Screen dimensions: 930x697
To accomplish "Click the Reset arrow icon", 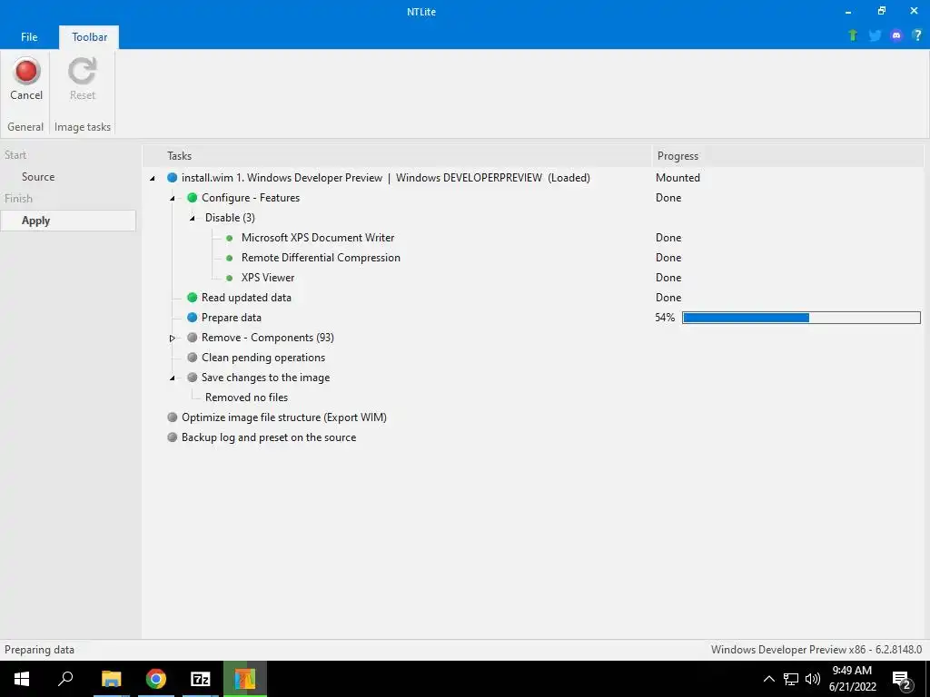I will 82,71.
